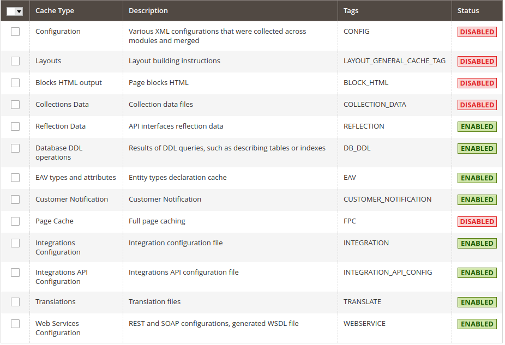
Task: Open the mass-select dropdown arrow in header
Action: 19,11
